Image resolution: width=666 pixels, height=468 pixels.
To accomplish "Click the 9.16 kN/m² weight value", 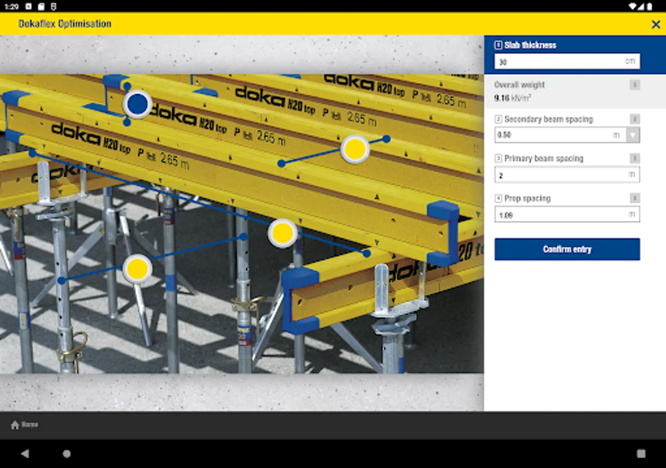I will pyautogui.click(x=513, y=98).
